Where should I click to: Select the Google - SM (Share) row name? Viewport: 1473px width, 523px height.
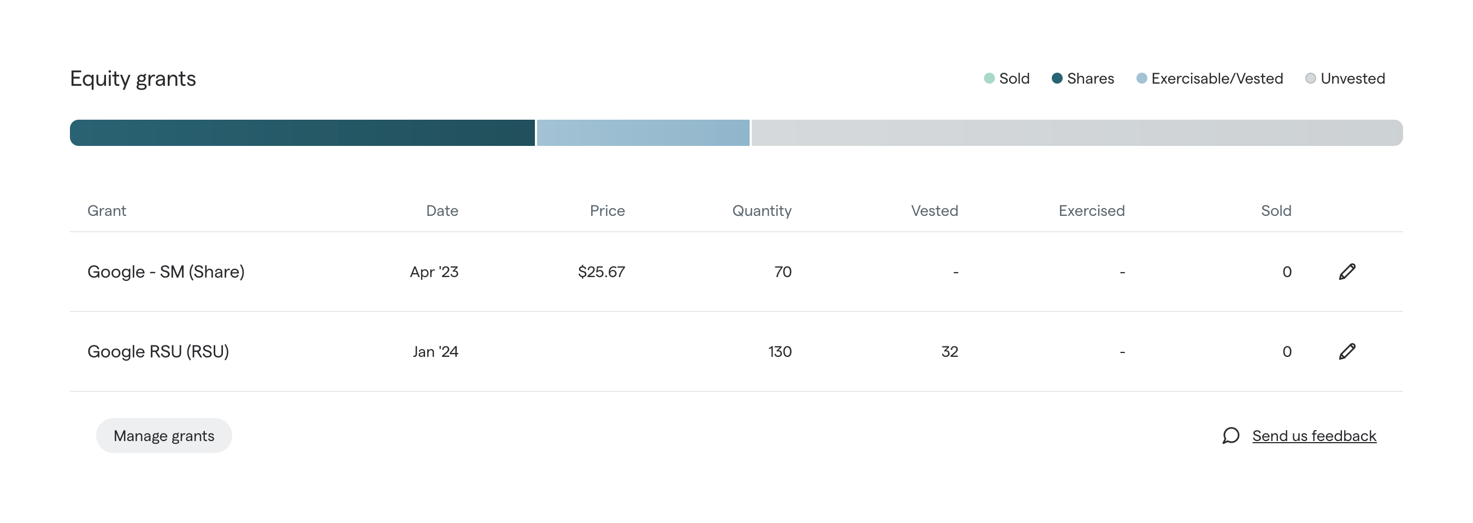click(x=166, y=272)
